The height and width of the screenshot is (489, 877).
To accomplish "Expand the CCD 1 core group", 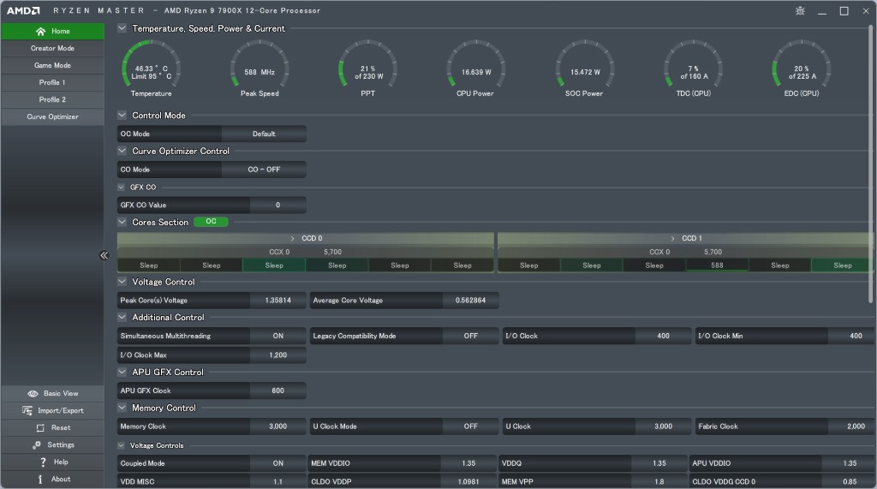I will tap(672, 238).
